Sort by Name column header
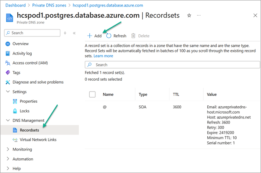The height and width of the screenshot is (173, 261). 108,95
